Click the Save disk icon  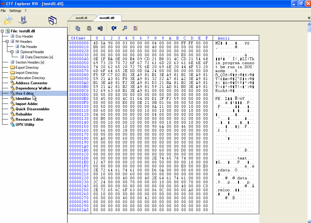(23, 20)
